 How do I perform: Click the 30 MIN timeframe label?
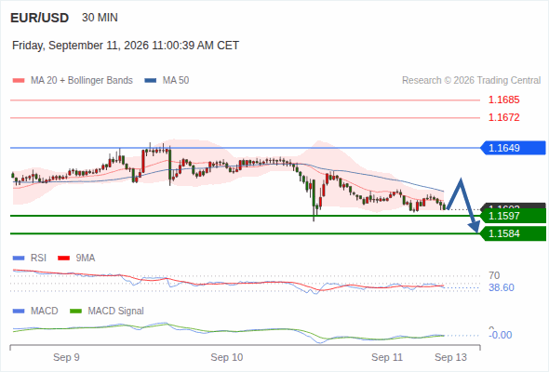(100, 18)
